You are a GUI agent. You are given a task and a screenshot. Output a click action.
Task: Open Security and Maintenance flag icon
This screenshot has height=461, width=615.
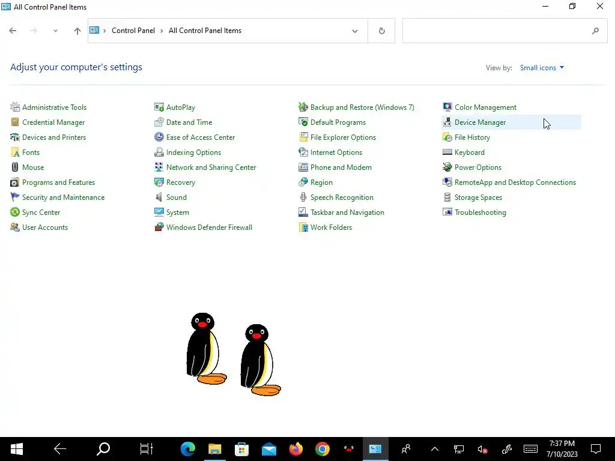tap(15, 197)
